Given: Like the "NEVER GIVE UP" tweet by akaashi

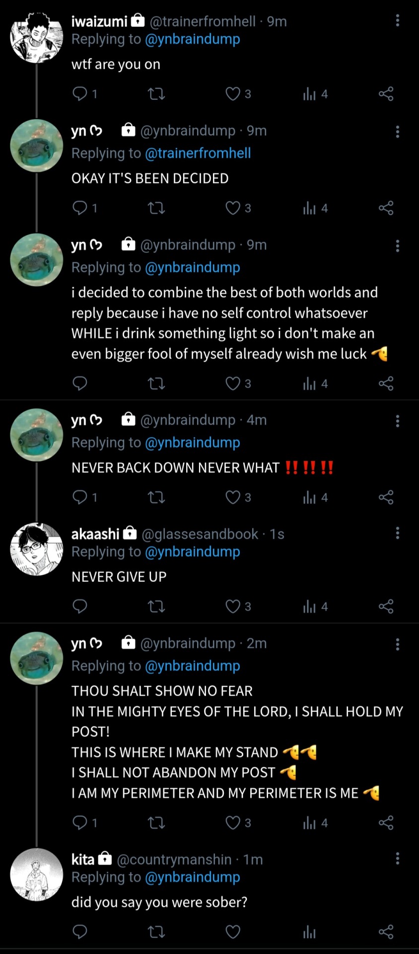Looking at the screenshot, I should point(233,606).
